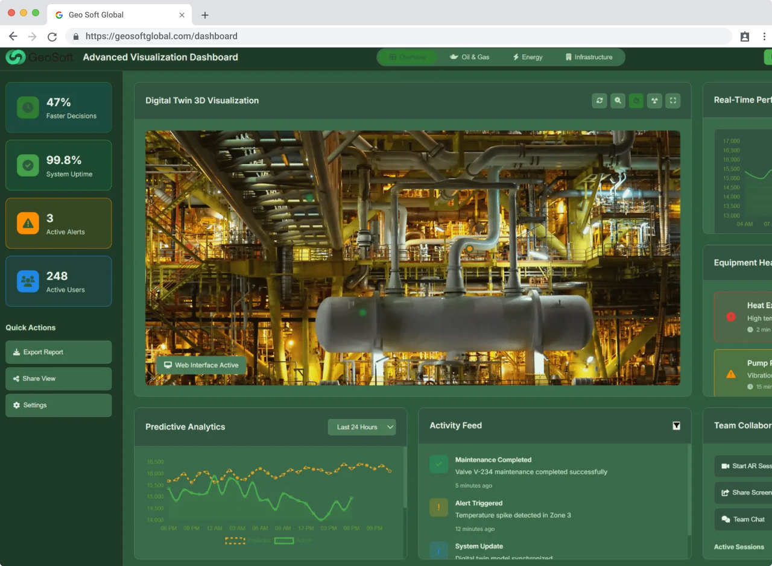Toggle the Actual series in chart legend

click(293, 541)
